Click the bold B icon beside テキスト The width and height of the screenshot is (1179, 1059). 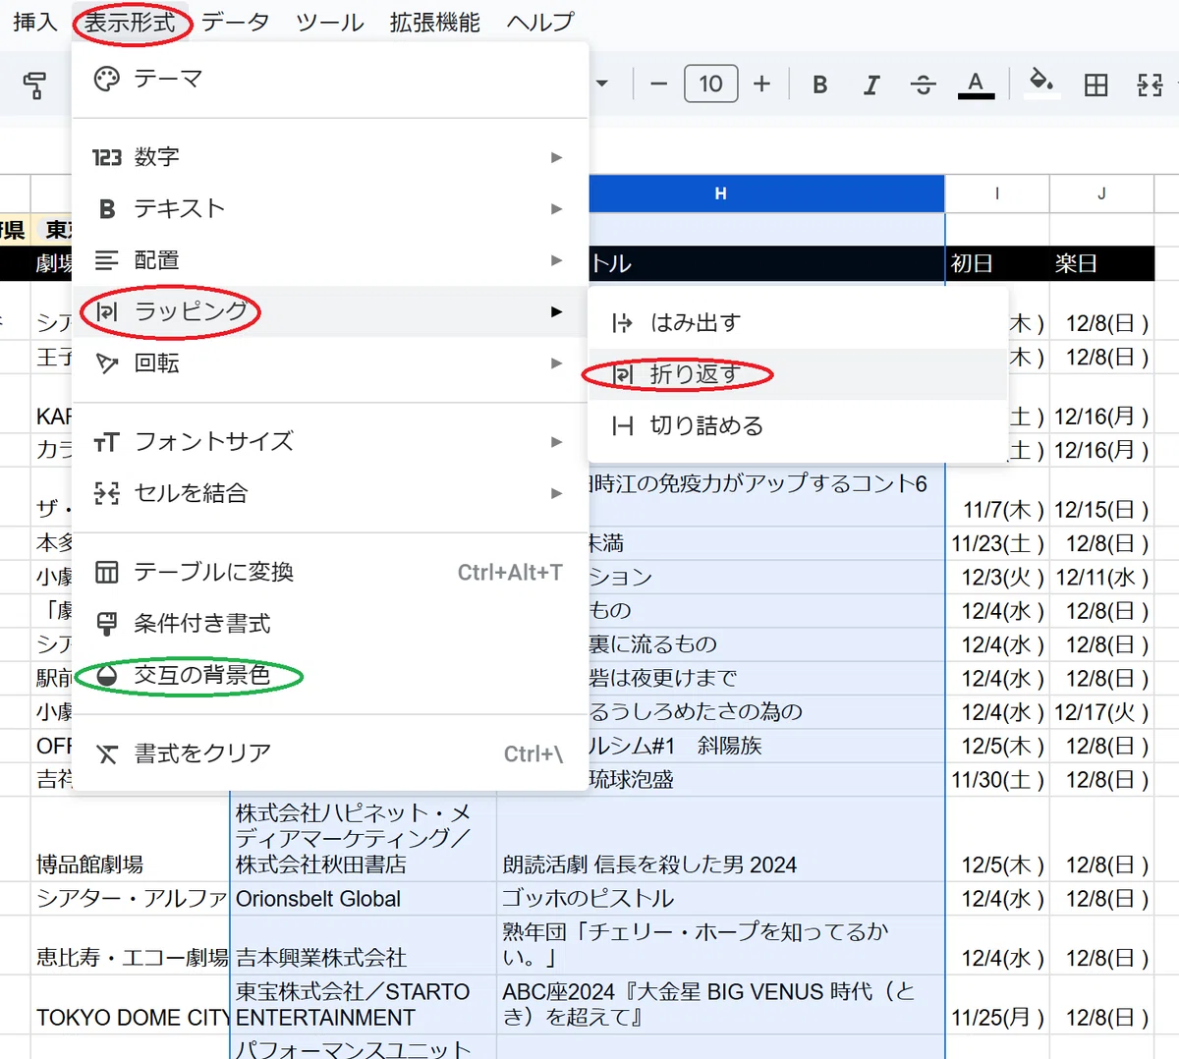click(x=107, y=209)
